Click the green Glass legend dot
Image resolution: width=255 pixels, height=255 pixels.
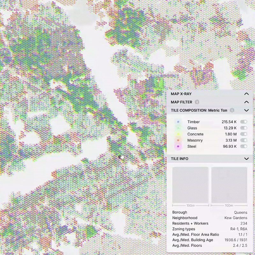point(178,128)
